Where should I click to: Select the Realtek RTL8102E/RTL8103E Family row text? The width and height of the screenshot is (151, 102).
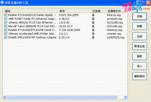32,30
